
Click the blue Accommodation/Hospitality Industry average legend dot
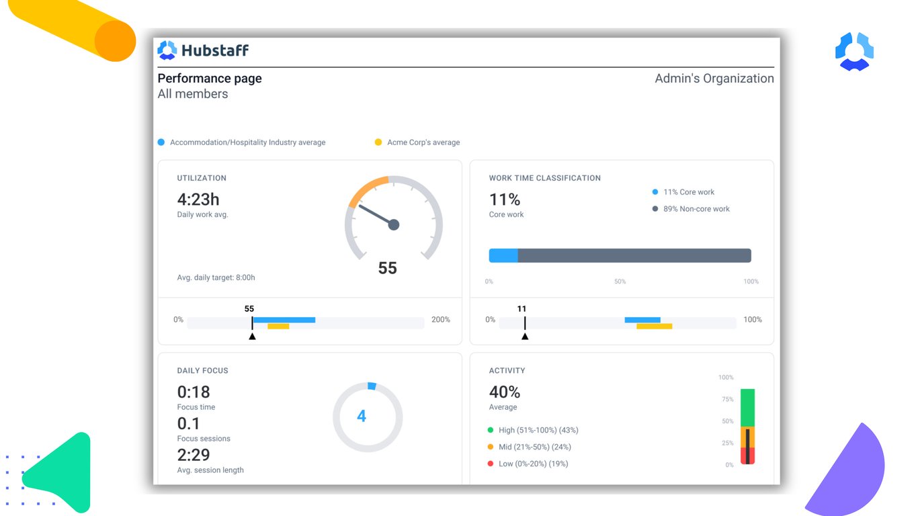pos(161,142)
